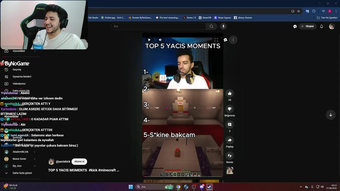The image size is (340, 191).
Task: Go to the next Short with down arrow
Action: pyautogui.click(x=331, y=115)
